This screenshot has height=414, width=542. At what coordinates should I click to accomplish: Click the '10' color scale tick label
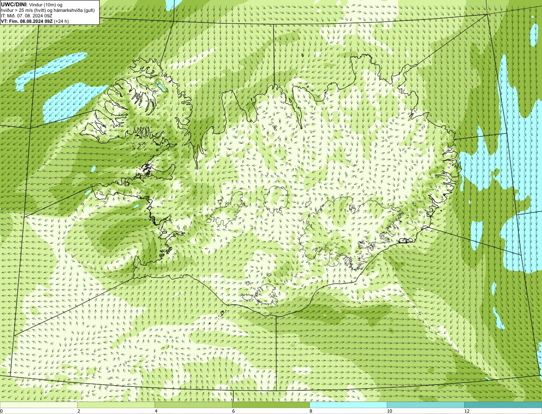389,411
